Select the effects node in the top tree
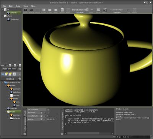153x139 pixels. (x=10, y=16)
